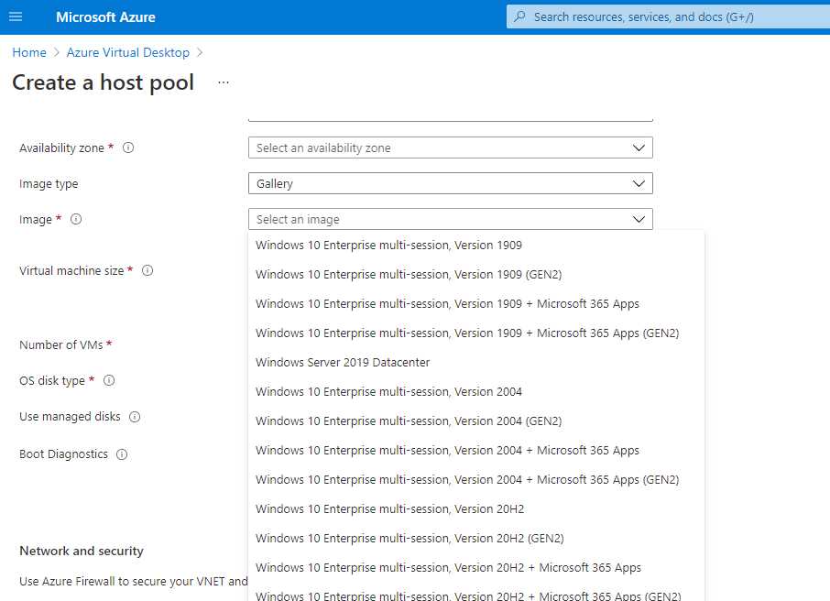The width and height of the screenshot is (830, 601).
Task: Click the Use managed disks label
Action: tap(70, 417)
